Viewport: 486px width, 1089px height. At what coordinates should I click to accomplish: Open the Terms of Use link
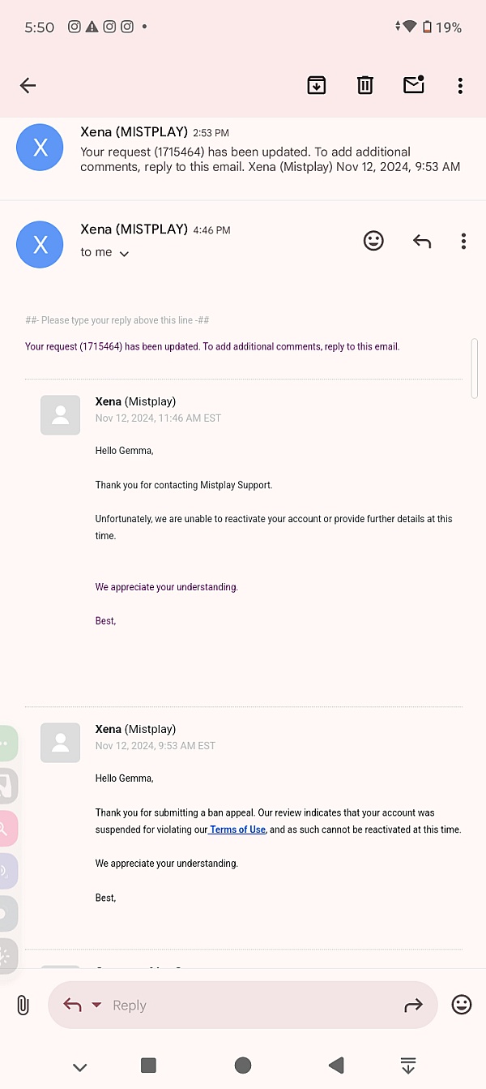point(237,830)
